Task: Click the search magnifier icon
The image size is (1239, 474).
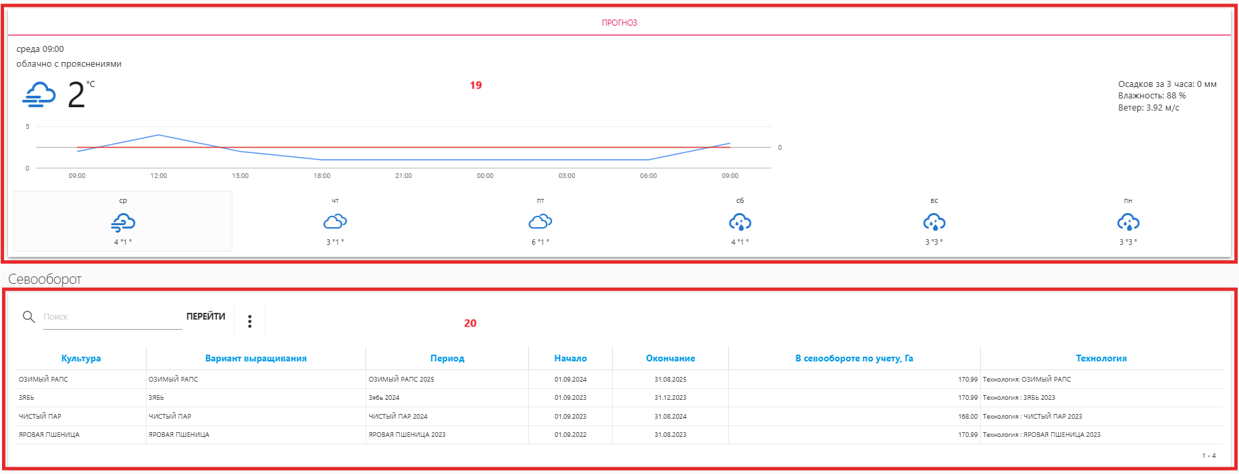Action: tap(28, 317)
